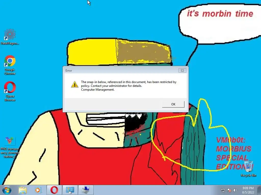Click the Show desktop strip
The height and width of the screenshot is (195, 261).
pos(259,190)
